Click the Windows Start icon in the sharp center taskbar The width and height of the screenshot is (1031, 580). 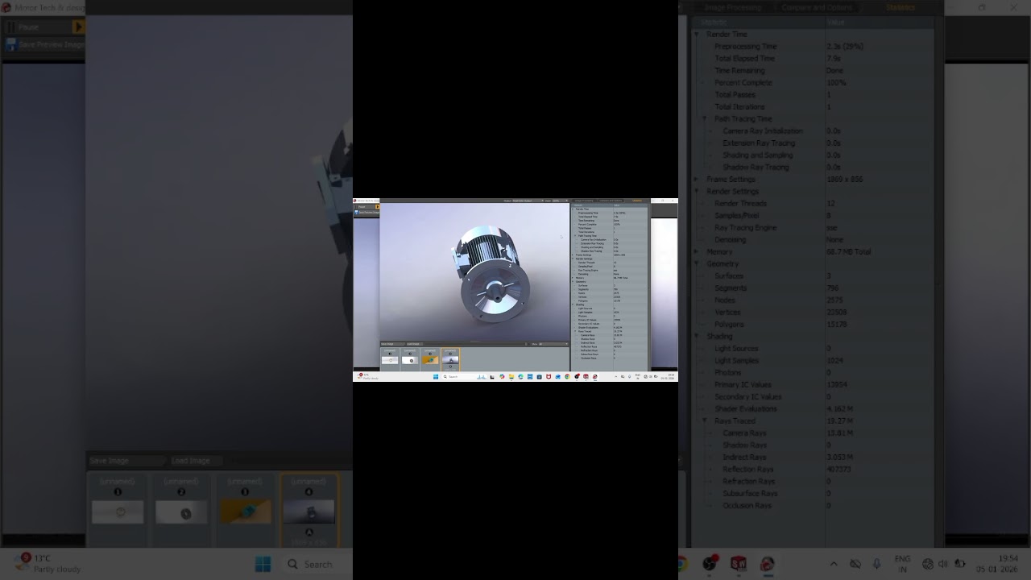[436, 377]
